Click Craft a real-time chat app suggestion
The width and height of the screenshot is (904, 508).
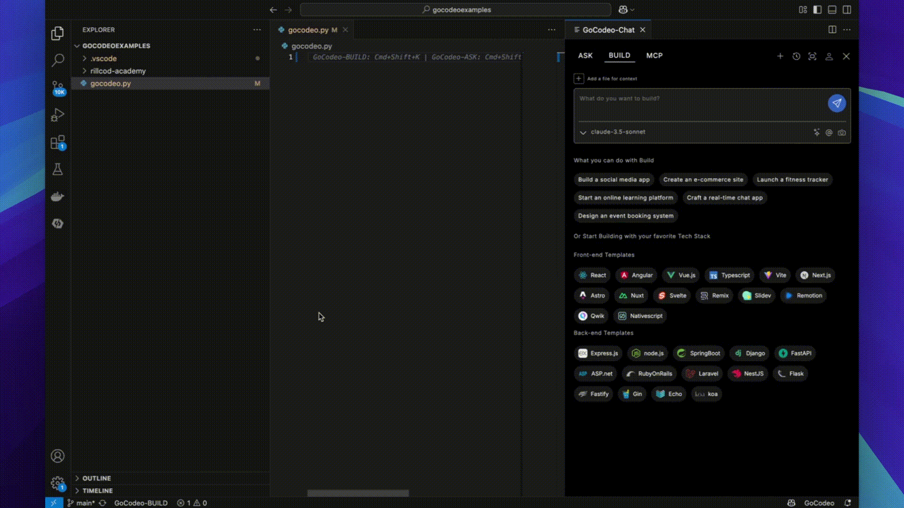pyautogui.click(x=725, y=198)
